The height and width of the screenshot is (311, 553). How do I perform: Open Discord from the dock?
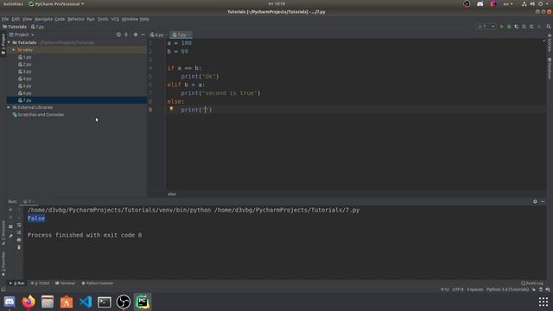(10, 301)
